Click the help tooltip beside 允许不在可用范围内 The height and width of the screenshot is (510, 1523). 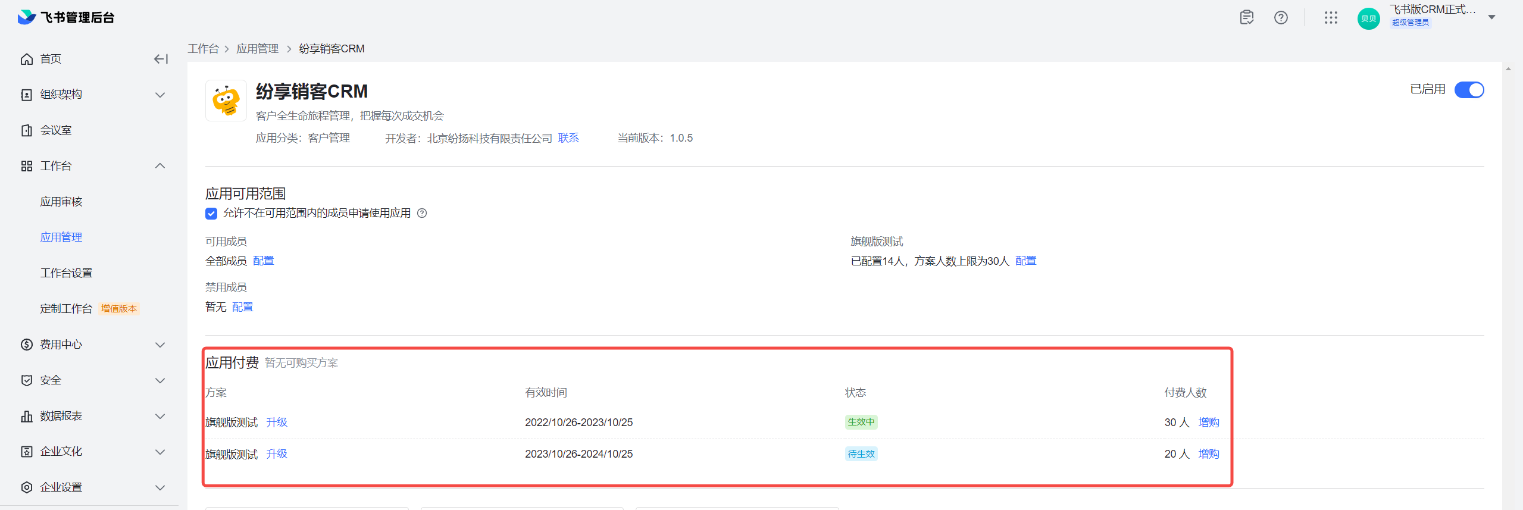click(422, 213)
